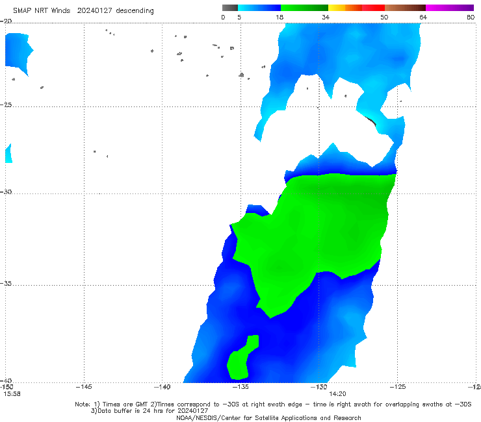The image size is (481, 422).
Task: Click the 'SMAP NRT Winds 20240127 descending' title
Action: tap(83, 10)
